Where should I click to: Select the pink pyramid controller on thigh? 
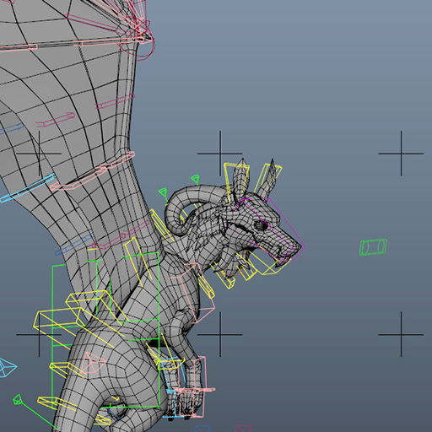tap(91, 363)
